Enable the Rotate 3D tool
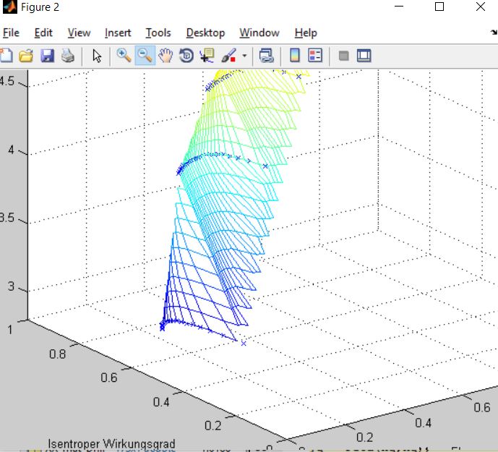 click(x=186, y=56)
